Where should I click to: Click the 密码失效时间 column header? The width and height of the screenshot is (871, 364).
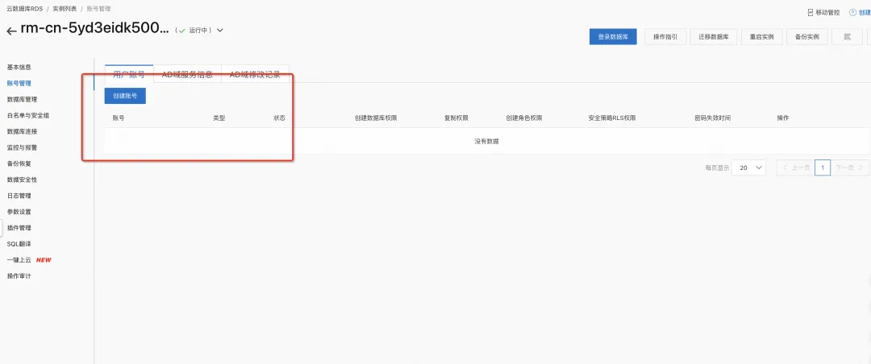click(x=712, y=118)
